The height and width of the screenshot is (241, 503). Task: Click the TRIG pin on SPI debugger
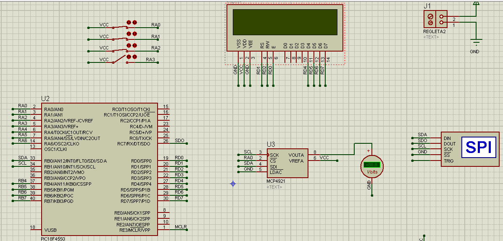tap(448, 161)
